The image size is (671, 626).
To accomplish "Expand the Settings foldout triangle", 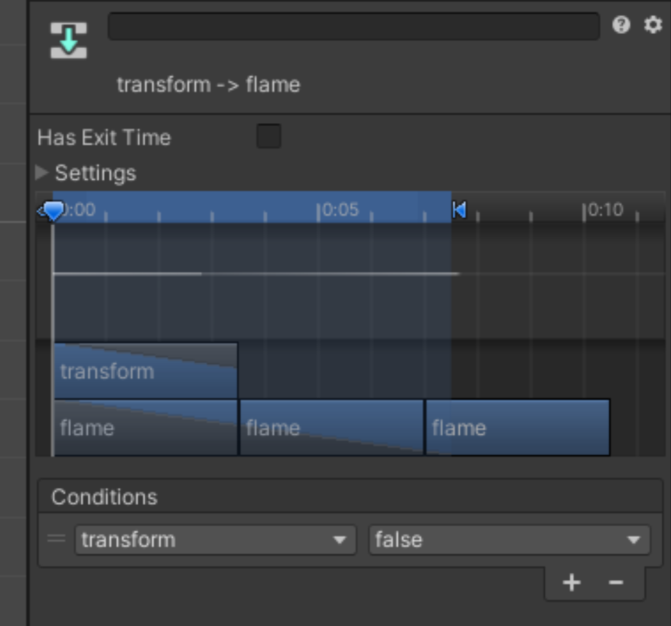I will [42, 172].
